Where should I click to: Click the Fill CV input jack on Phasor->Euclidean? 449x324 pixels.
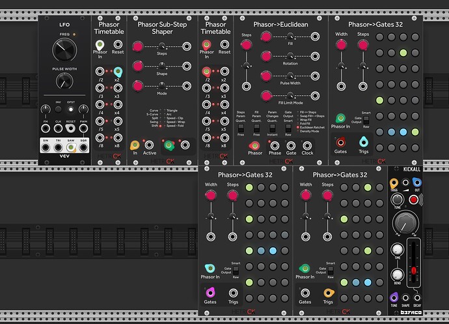tap(315, 37)
